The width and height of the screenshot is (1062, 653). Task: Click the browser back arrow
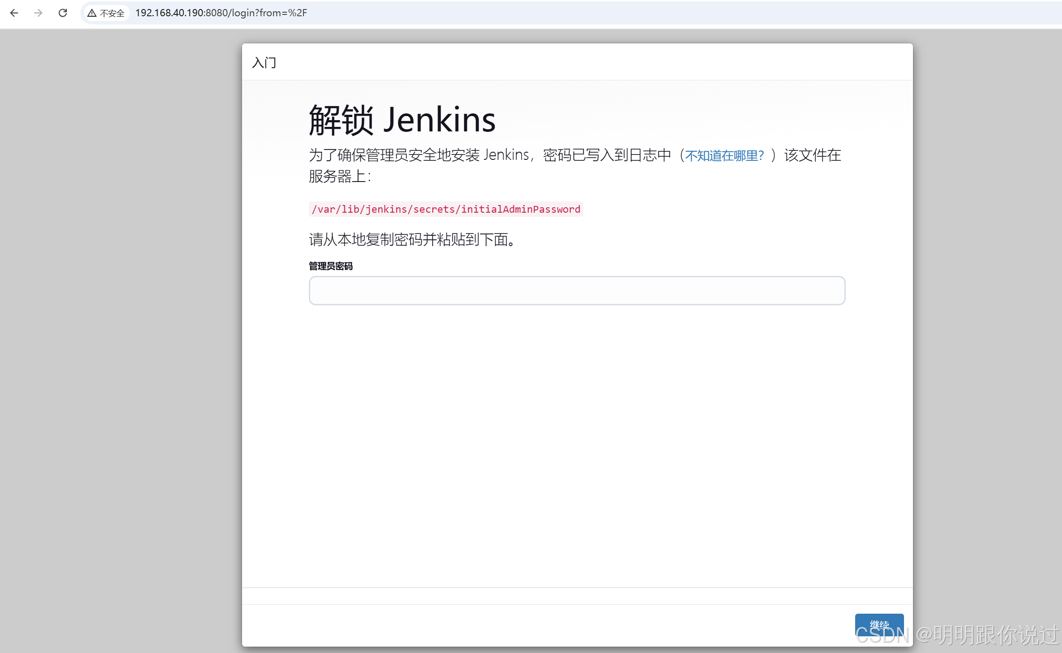pos(14,13)
